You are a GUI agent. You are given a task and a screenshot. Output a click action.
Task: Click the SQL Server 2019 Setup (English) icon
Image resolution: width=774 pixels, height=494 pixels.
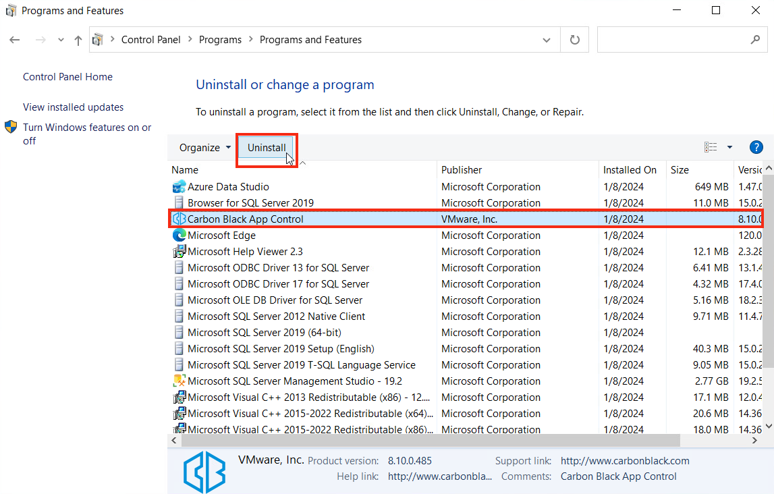click(179, 349)
